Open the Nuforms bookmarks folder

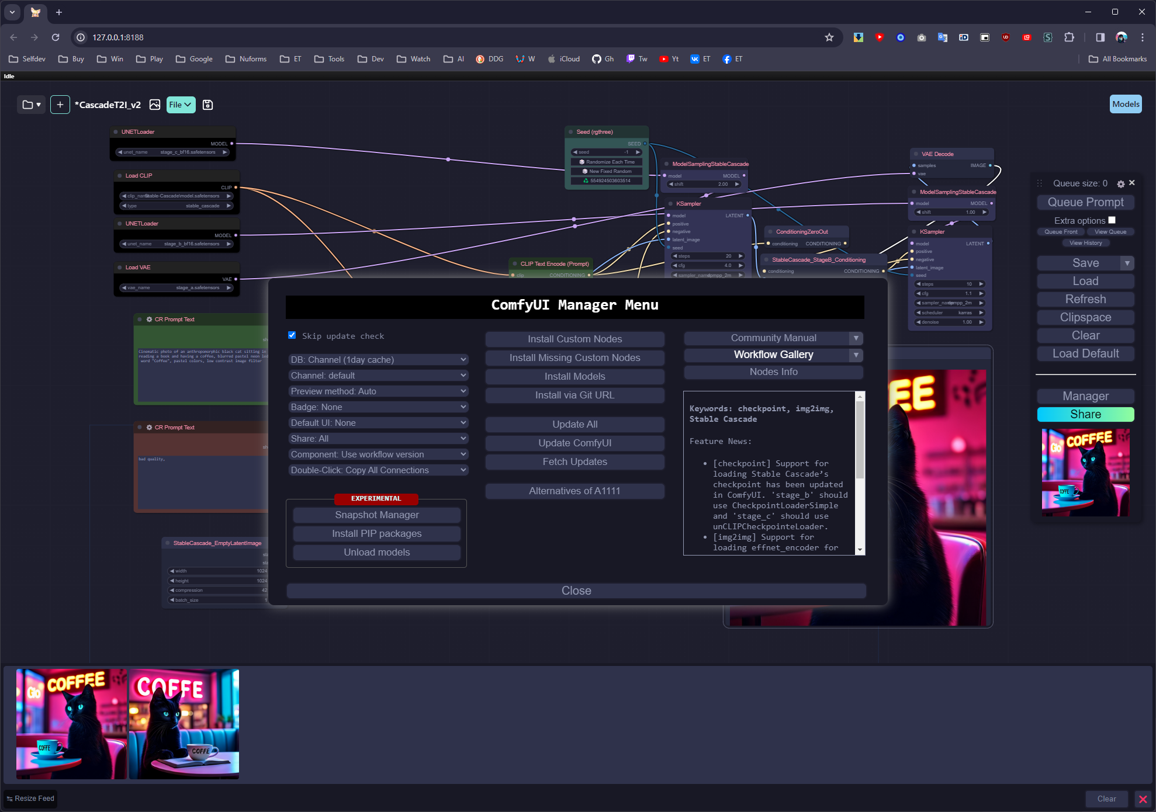pyautogui.click(x=246, y=59)
